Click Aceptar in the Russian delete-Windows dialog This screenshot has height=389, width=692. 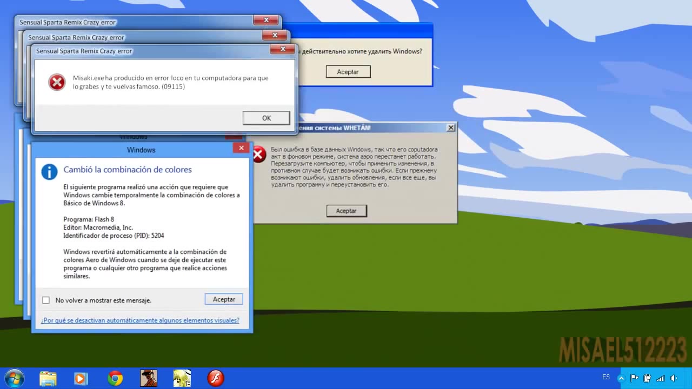coord(348,72)
